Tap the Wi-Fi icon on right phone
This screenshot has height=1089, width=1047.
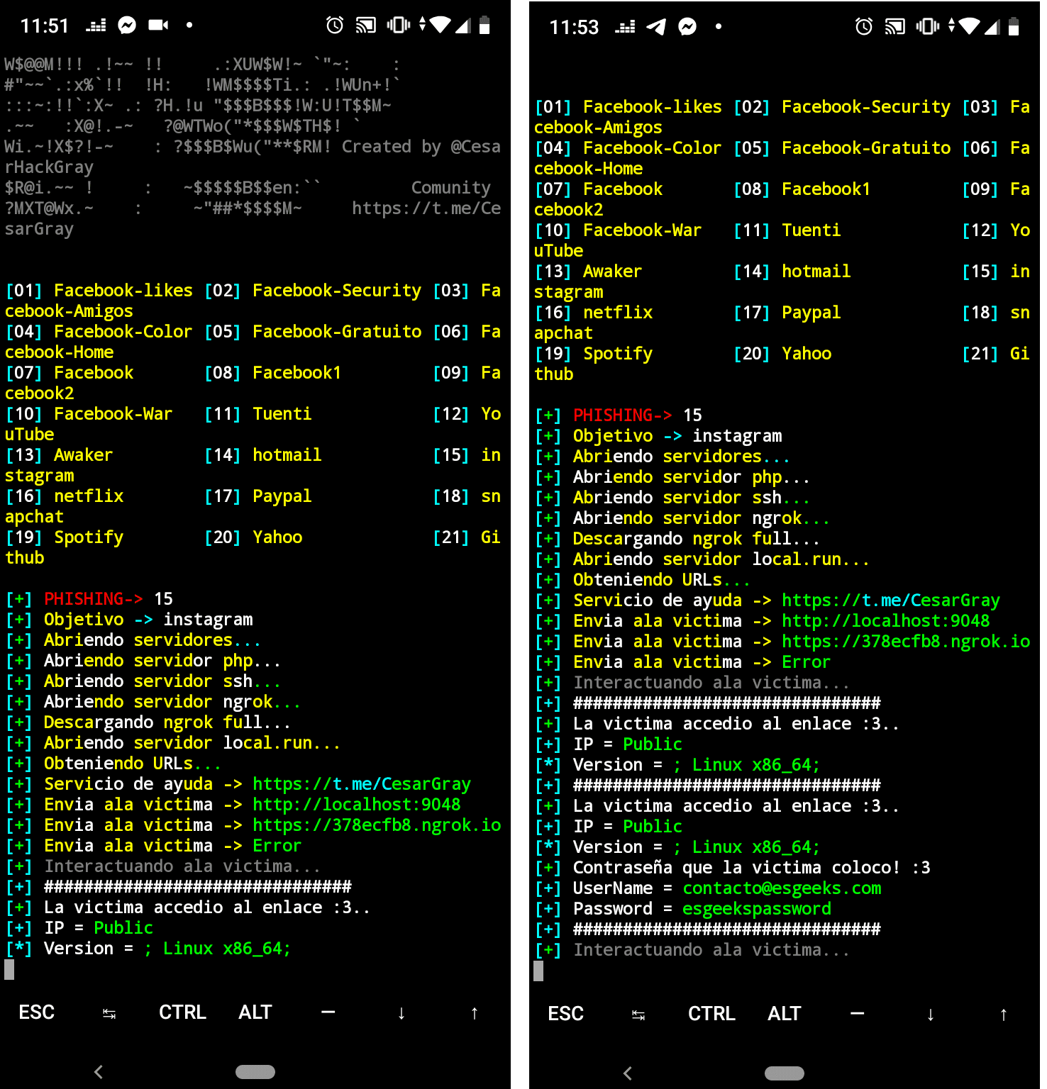(x=969, y=26)
